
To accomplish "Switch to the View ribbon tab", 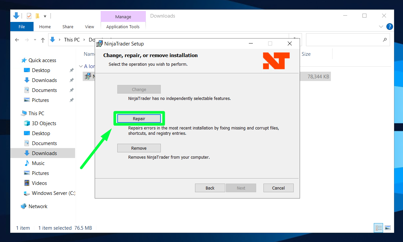I will tap(89, 27).
